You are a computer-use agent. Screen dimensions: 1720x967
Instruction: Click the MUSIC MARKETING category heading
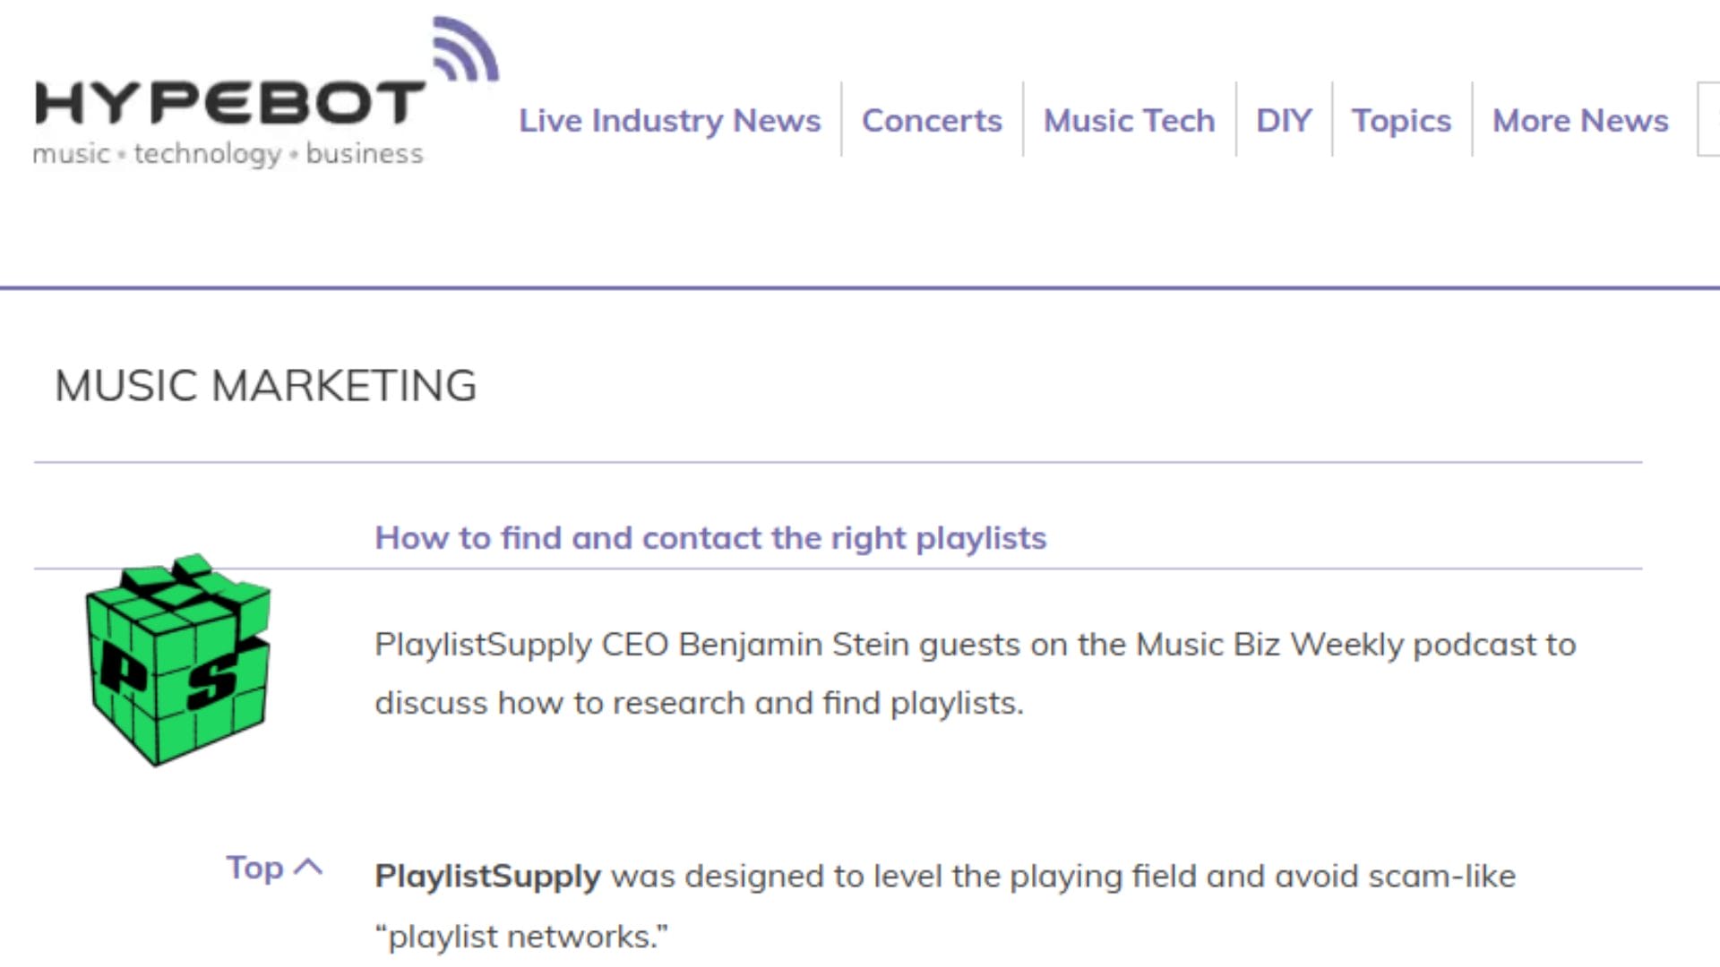coord(266,386)
